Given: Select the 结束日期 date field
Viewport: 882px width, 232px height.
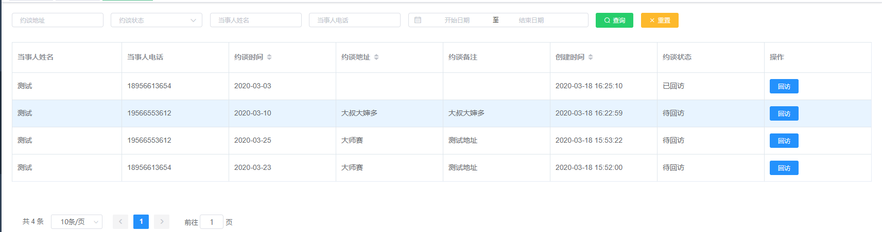Looking at the screenshot, I should click(x=531, y=20).
